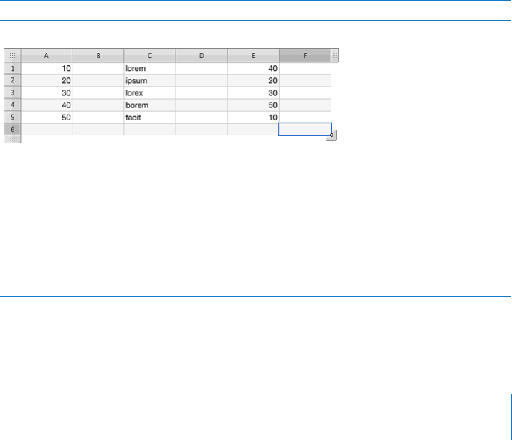Select row 3 header
Image resolution: width=512 pixels, height=440 pixels.
click(x=12, y=93)
